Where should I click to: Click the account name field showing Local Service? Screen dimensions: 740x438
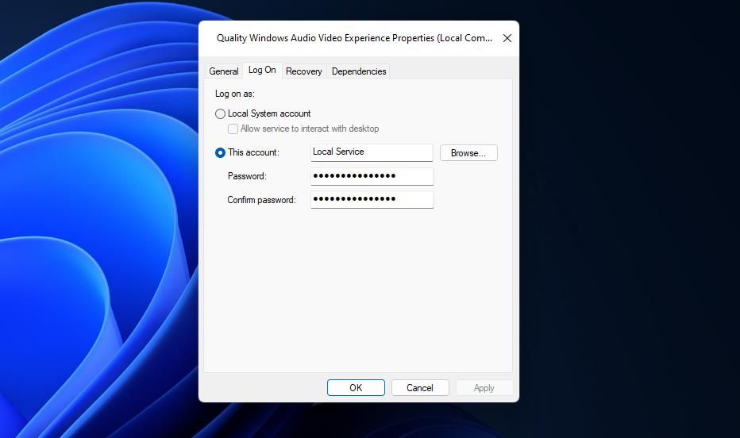pos(372,152)
